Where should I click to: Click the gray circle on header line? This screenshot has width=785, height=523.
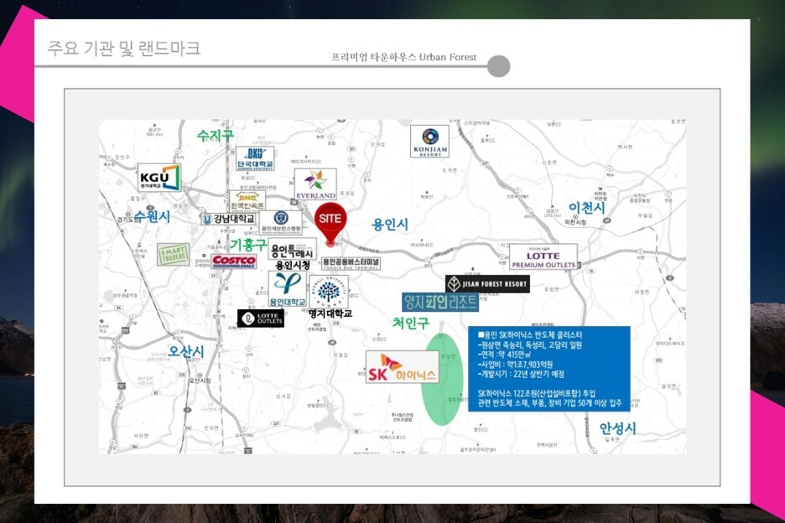(x=498, y=66)
